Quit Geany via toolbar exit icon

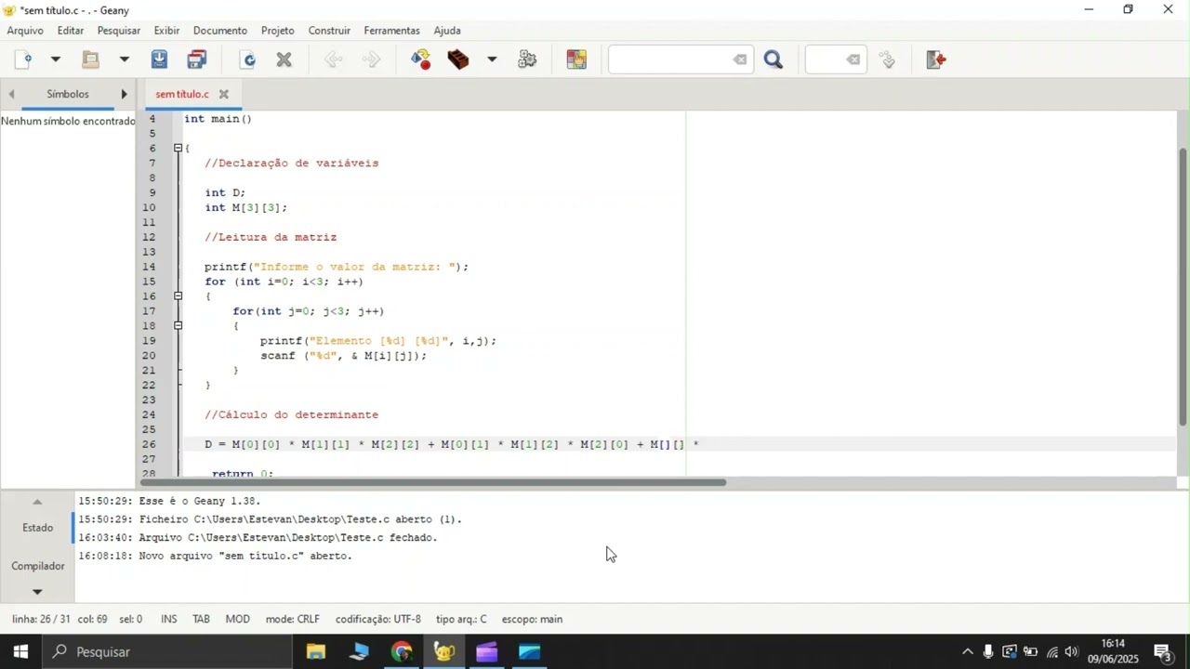click(936, 59)
